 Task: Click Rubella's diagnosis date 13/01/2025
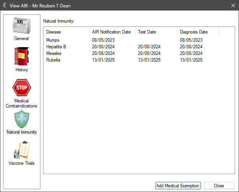pyautogui.click(x=191, y=60)
